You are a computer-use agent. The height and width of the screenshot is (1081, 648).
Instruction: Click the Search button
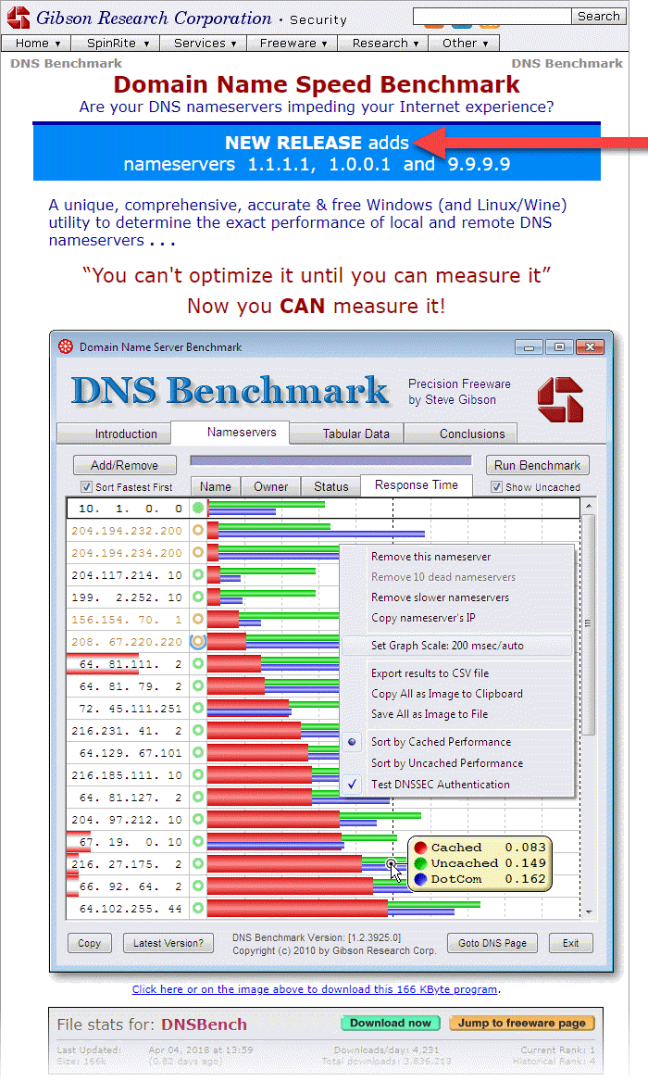click(x=598, y=16)
